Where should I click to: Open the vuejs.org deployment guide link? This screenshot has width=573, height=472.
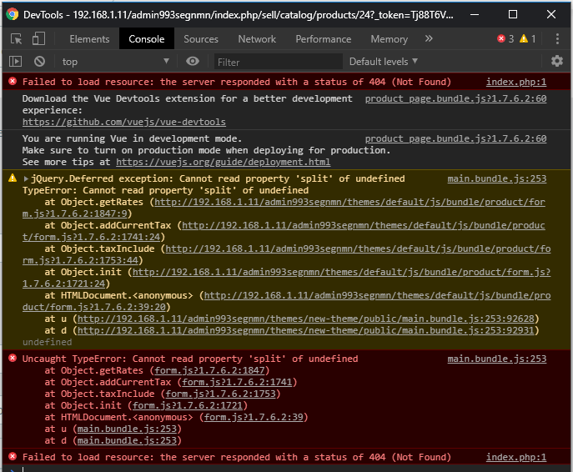pyautogui.click(x=224, y=163)
